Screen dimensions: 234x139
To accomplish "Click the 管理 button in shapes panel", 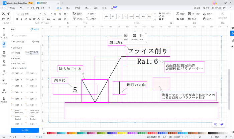I will click(36, 42).
